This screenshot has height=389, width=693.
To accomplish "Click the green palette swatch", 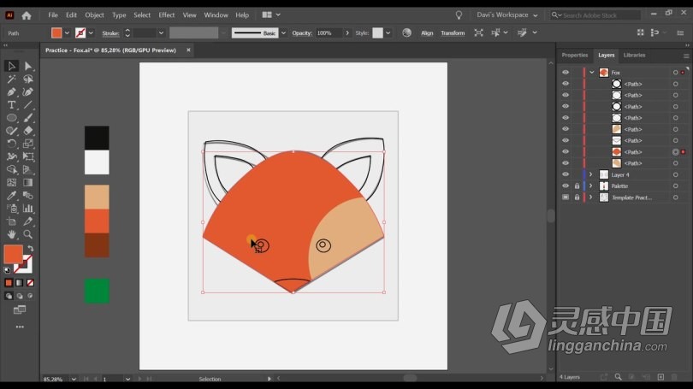I will click(x=97, y=291).
